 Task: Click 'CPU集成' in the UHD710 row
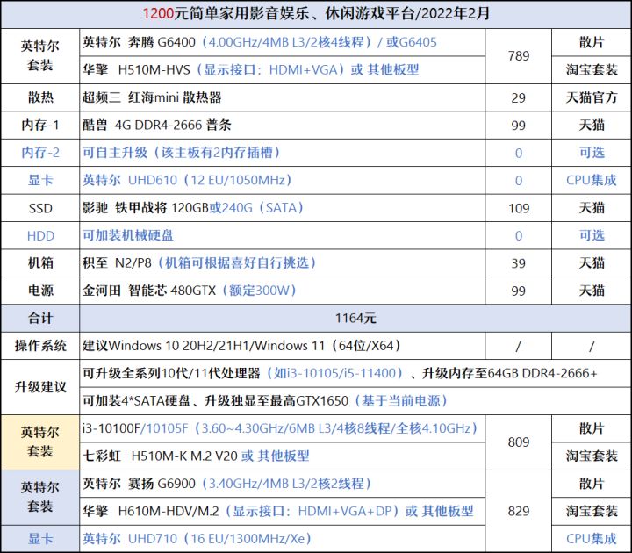[592, 539]
